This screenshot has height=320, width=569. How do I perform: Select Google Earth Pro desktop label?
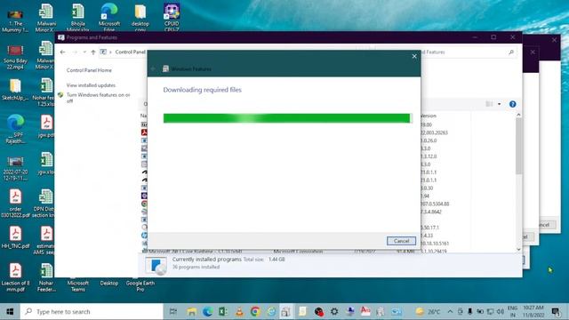click(140, 286)
